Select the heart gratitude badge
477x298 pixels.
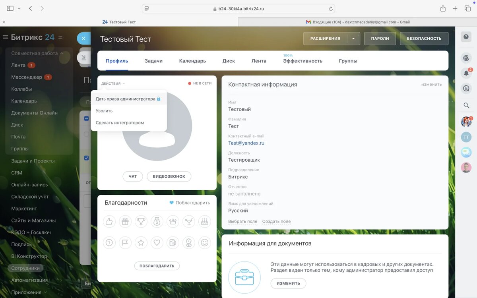(x=157, y=242)
